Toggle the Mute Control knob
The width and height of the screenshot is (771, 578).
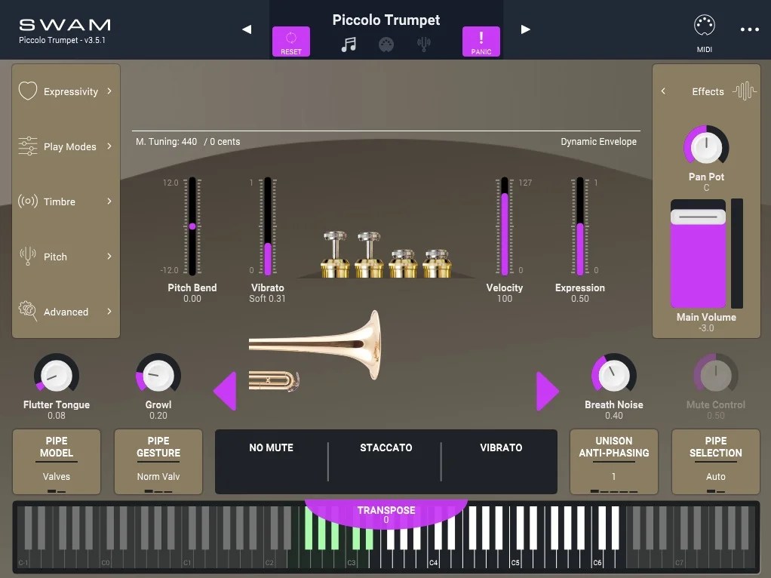coord(715,376)
